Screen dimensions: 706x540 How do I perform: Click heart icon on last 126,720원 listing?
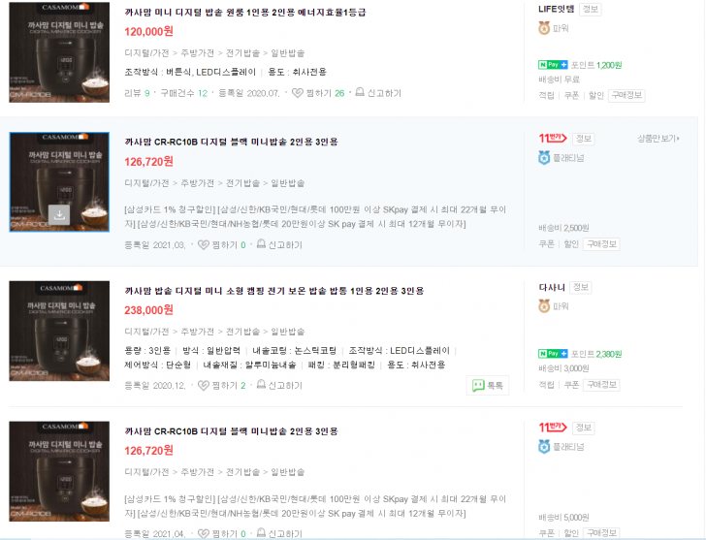[204, 534]
